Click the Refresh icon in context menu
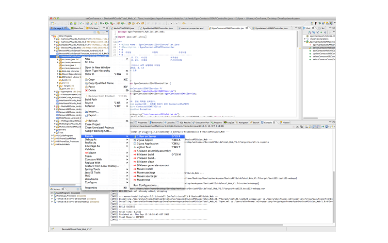The width and height of the screenshot is (388, 243). 86,121
